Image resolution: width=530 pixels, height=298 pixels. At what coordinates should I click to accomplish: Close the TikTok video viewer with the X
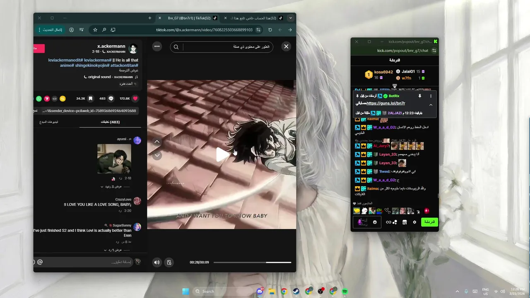286,47
